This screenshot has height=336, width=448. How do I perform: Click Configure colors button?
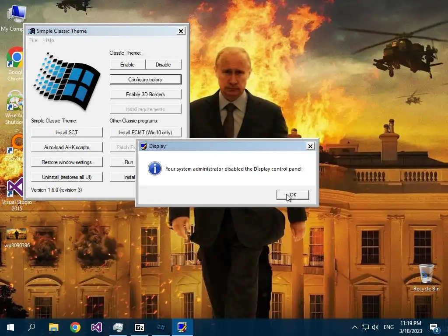145,80
